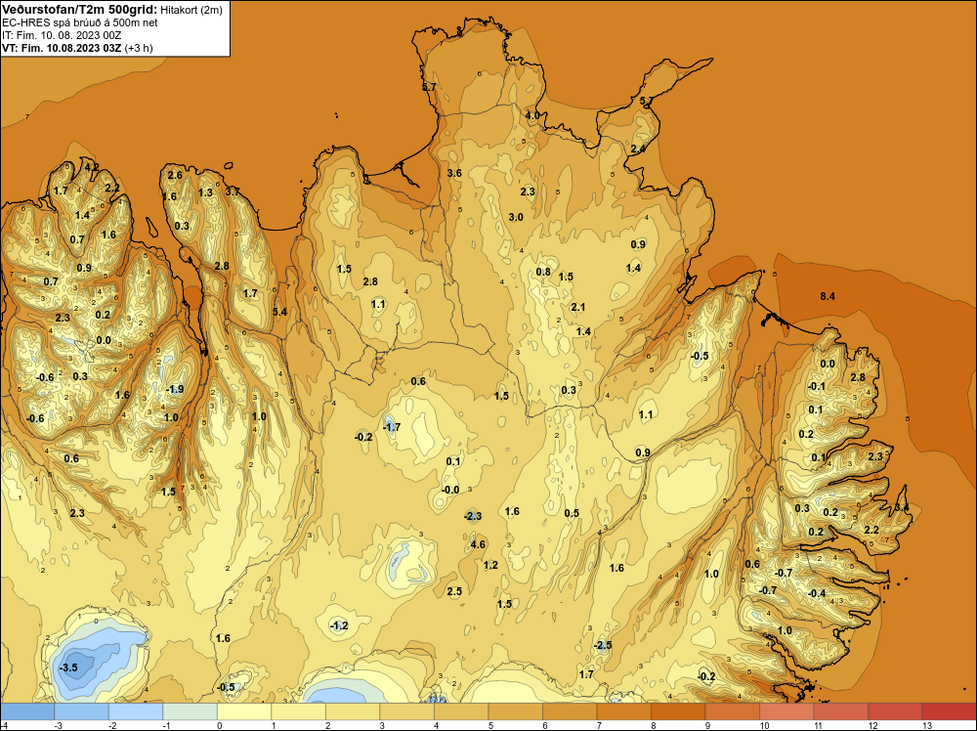Click the 1.3 temperature label
The width and height of the screenshot is (977, 731).
click(205, 193)
